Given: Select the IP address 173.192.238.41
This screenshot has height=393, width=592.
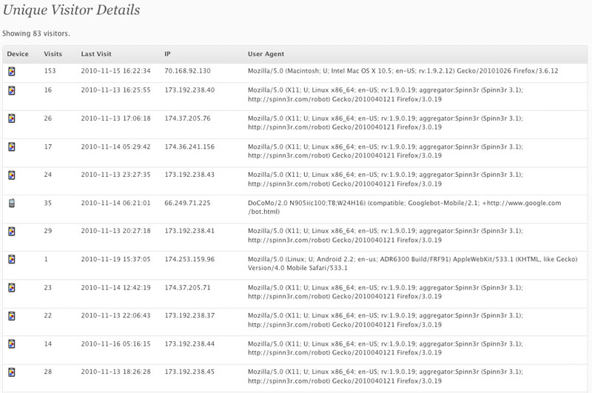Looking at the screenshot, I should point(189,231).
